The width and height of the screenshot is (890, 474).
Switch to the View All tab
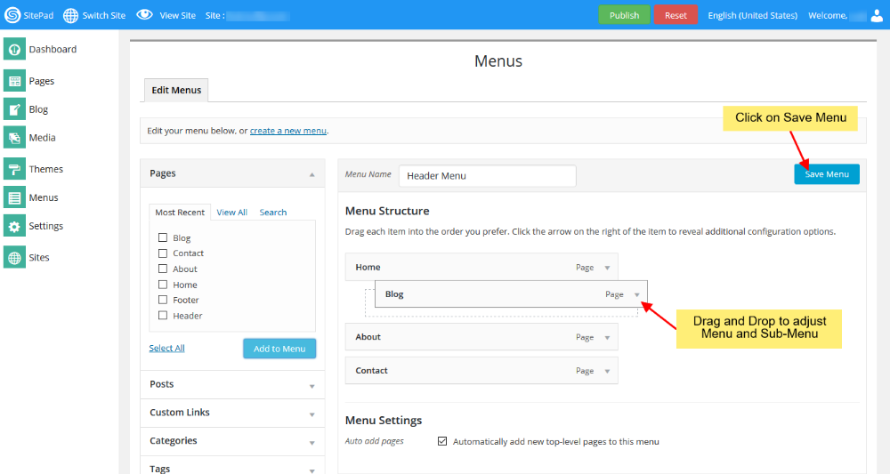coord(231,213)
